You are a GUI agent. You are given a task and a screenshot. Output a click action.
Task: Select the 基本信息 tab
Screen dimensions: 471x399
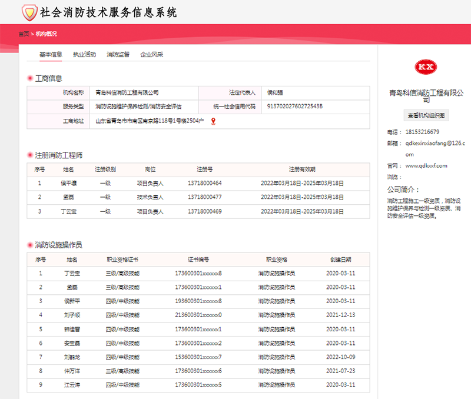point(51,54)
